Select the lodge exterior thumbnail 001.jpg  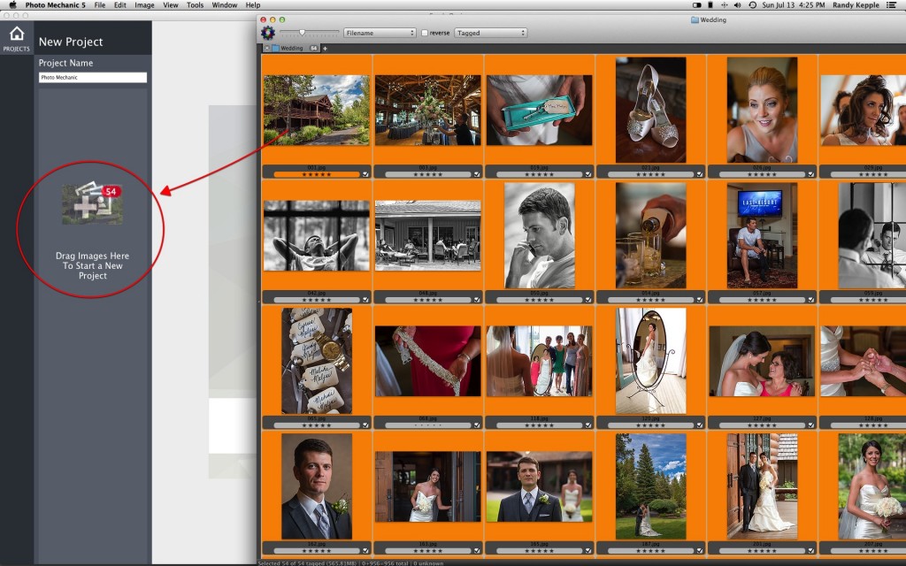coord(317,110)
